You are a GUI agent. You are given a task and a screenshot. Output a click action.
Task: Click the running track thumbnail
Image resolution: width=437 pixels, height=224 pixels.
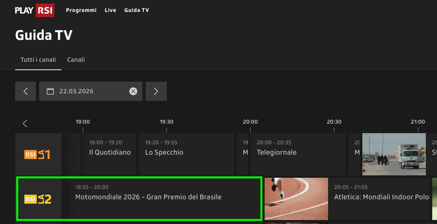point(296,199)
